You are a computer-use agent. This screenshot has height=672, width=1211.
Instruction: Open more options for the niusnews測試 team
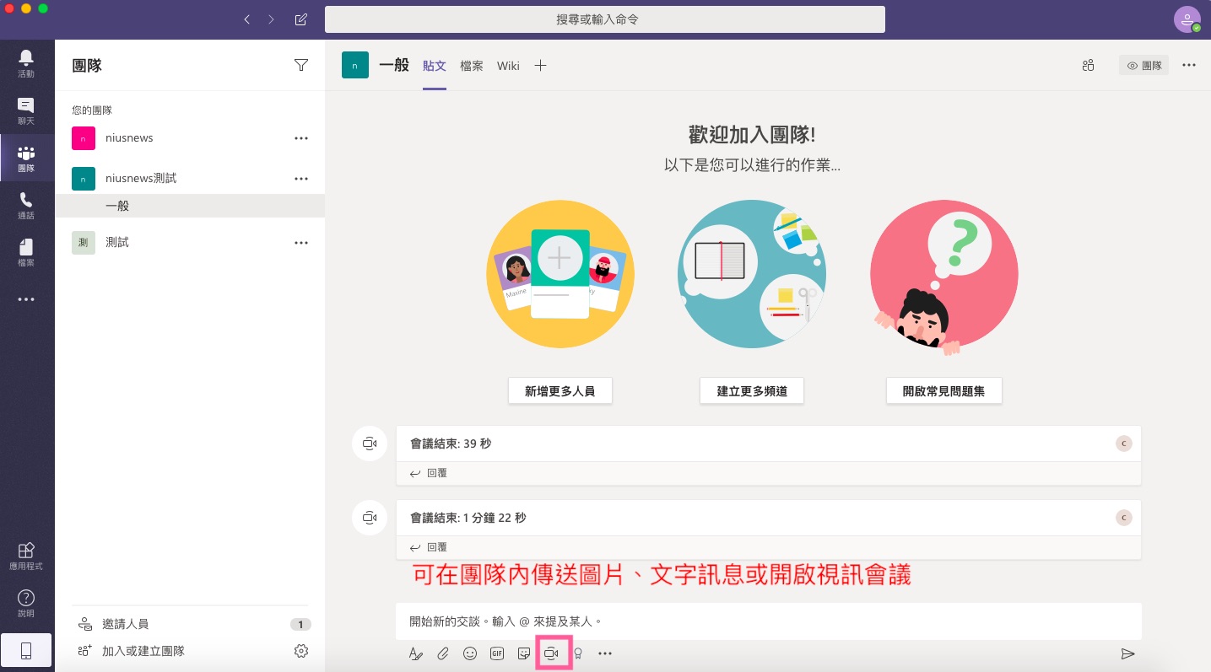tap(301, 179)
